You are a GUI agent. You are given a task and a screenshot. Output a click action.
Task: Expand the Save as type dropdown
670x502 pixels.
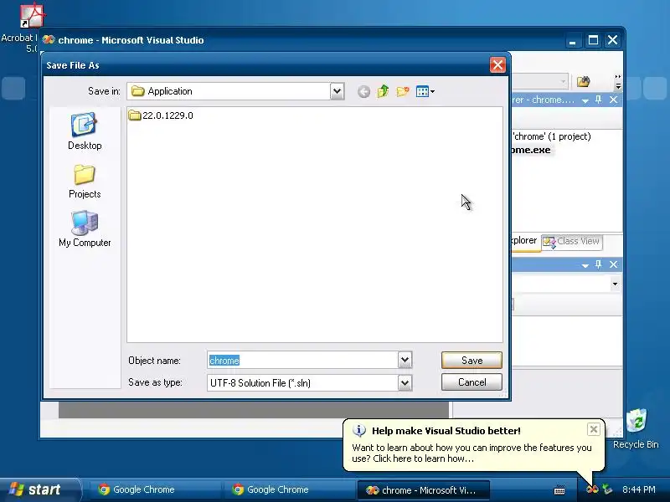405,382
